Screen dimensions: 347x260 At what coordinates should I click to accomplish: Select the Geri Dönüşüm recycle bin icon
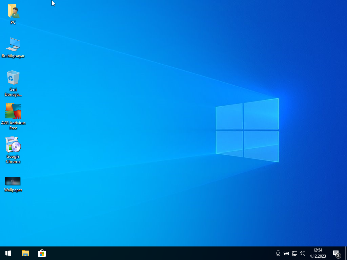click(13, 78)
